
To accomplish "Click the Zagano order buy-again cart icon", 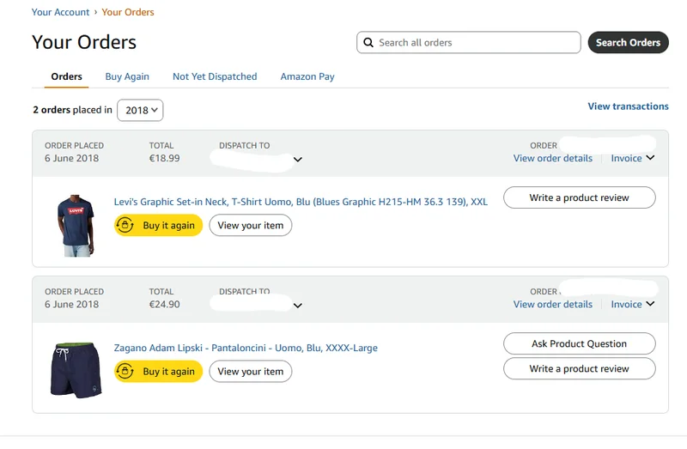I will point(125,371).
